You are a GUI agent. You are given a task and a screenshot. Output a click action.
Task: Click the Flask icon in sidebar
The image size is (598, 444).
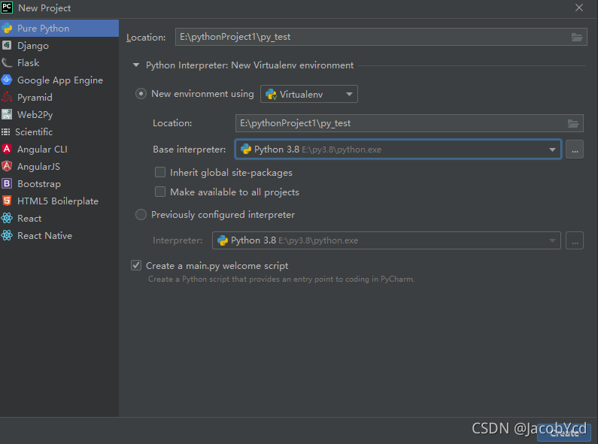click(x=7, y=63)
